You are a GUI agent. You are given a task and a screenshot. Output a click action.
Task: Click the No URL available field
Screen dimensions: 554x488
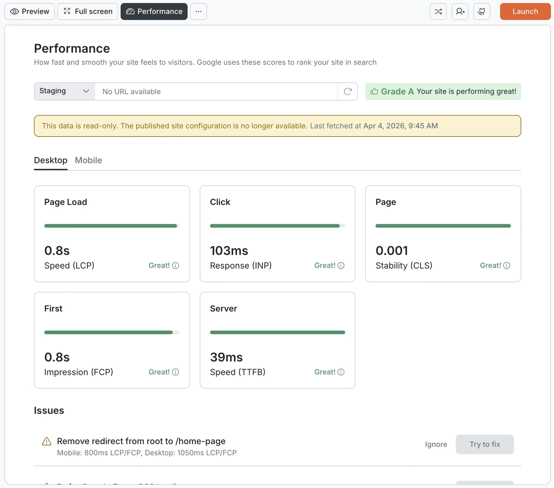pos(215,92)
